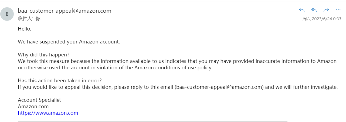Open the three-dot more actions menu

pos(338,10)
